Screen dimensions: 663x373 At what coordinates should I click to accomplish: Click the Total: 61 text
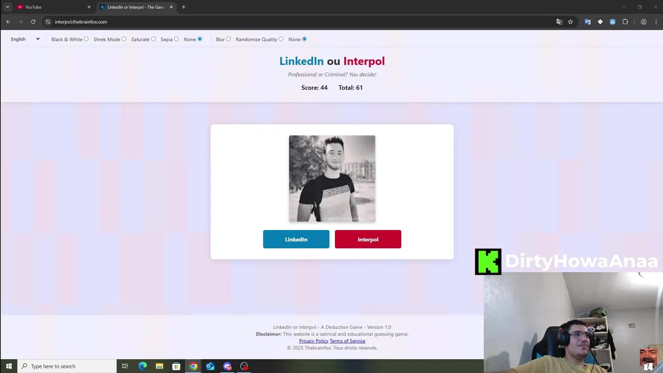click(351, 88)
